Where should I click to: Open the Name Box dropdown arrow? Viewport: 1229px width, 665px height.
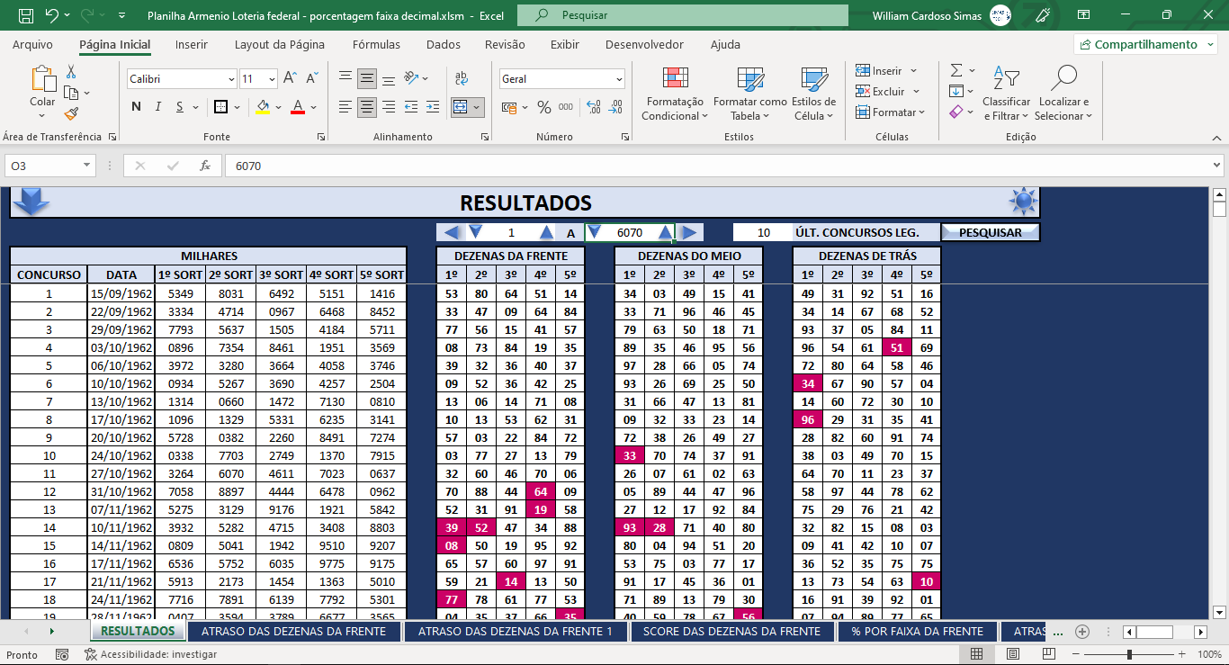click(87, 166)
